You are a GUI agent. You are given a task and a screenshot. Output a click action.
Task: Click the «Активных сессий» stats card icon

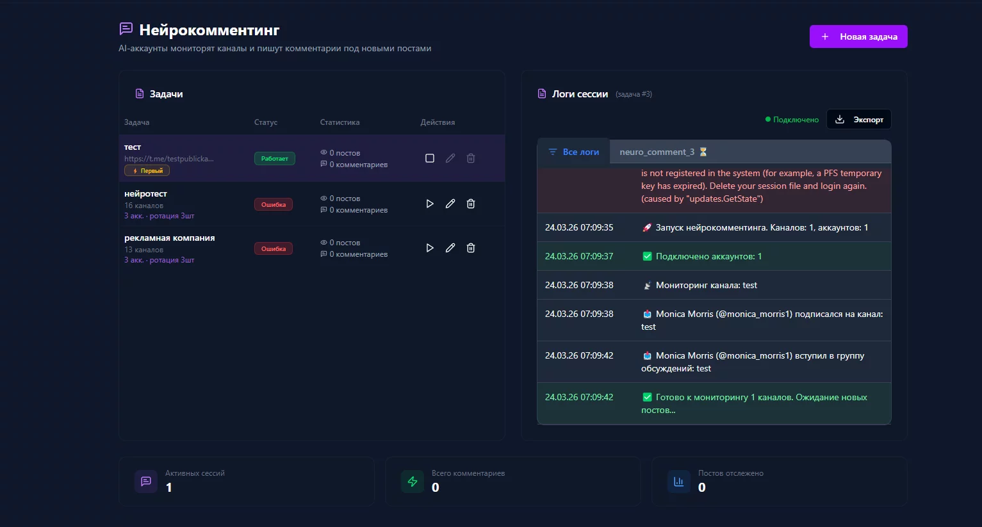146,482
